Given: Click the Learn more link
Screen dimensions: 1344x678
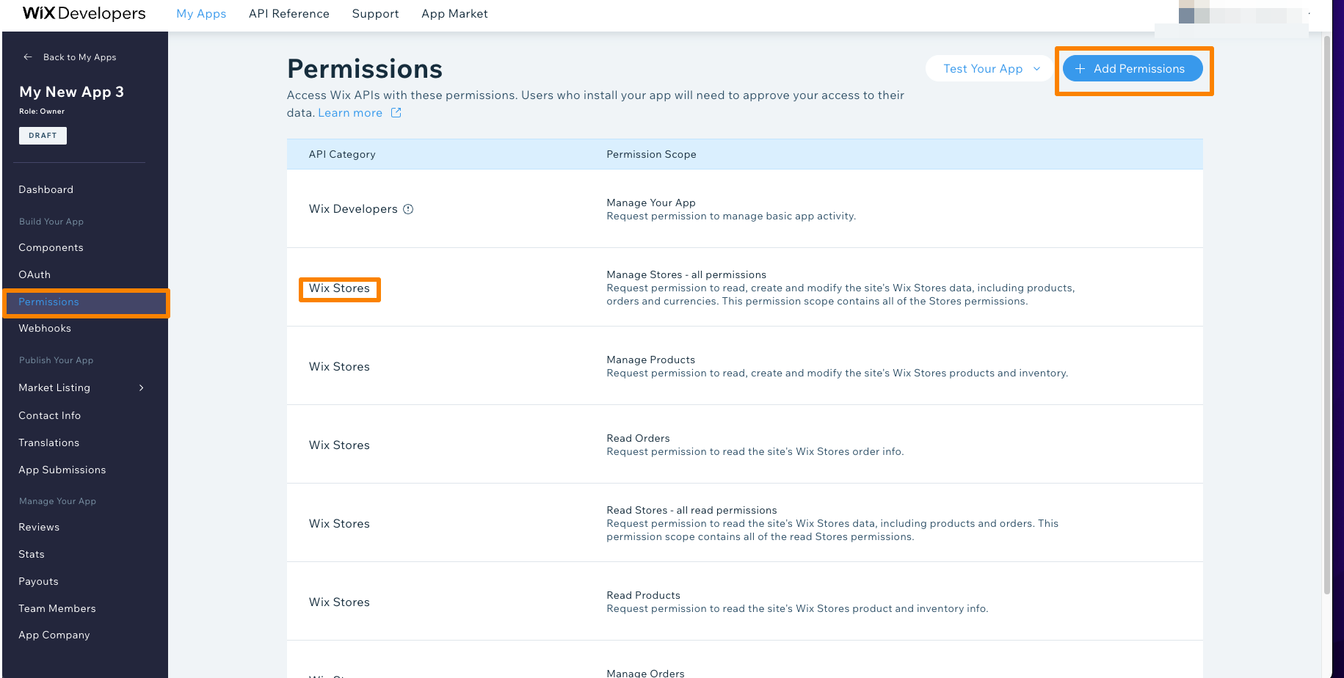Looking at the screenshot, I should point(350,113).
